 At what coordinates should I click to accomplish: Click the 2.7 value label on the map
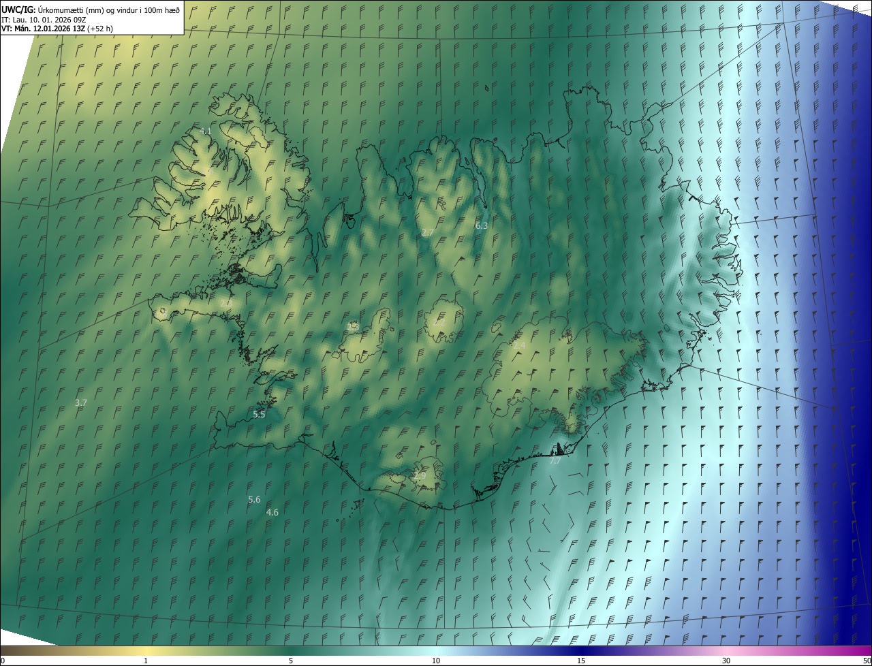[x=428, y=232]
